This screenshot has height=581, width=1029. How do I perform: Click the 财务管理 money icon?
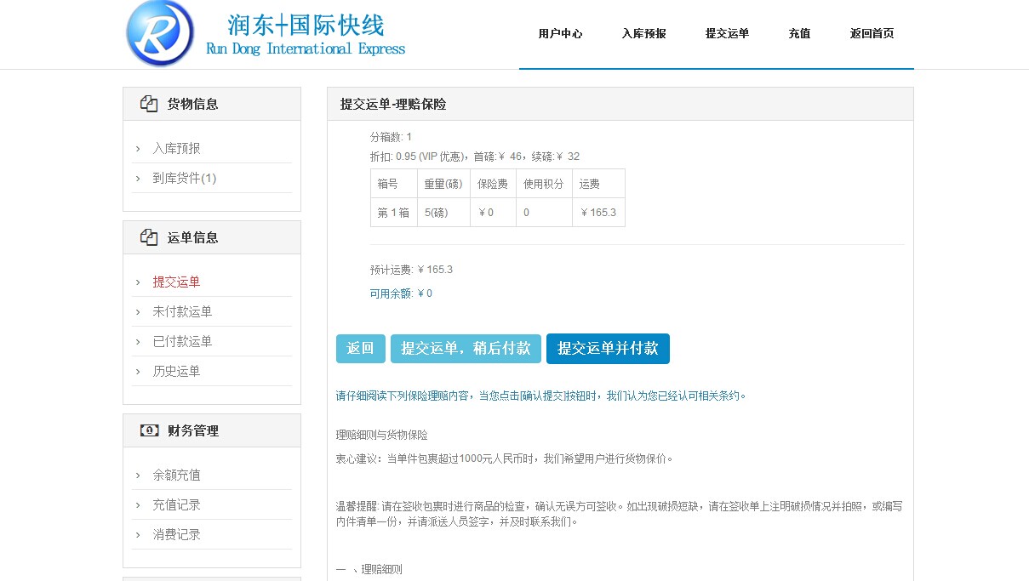(x=149, y=430)
